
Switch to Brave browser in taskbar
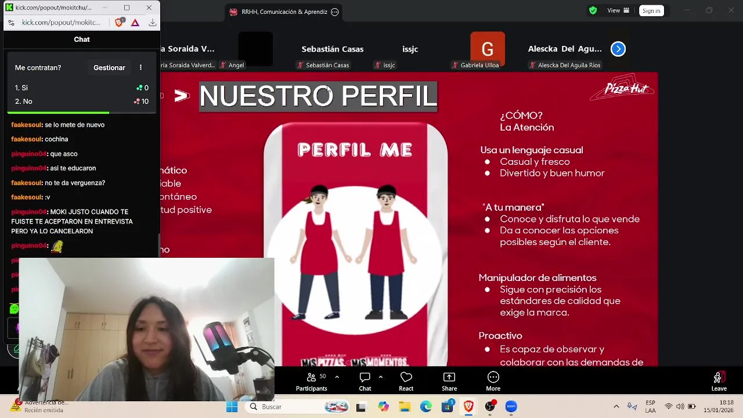tap(468, 406)
